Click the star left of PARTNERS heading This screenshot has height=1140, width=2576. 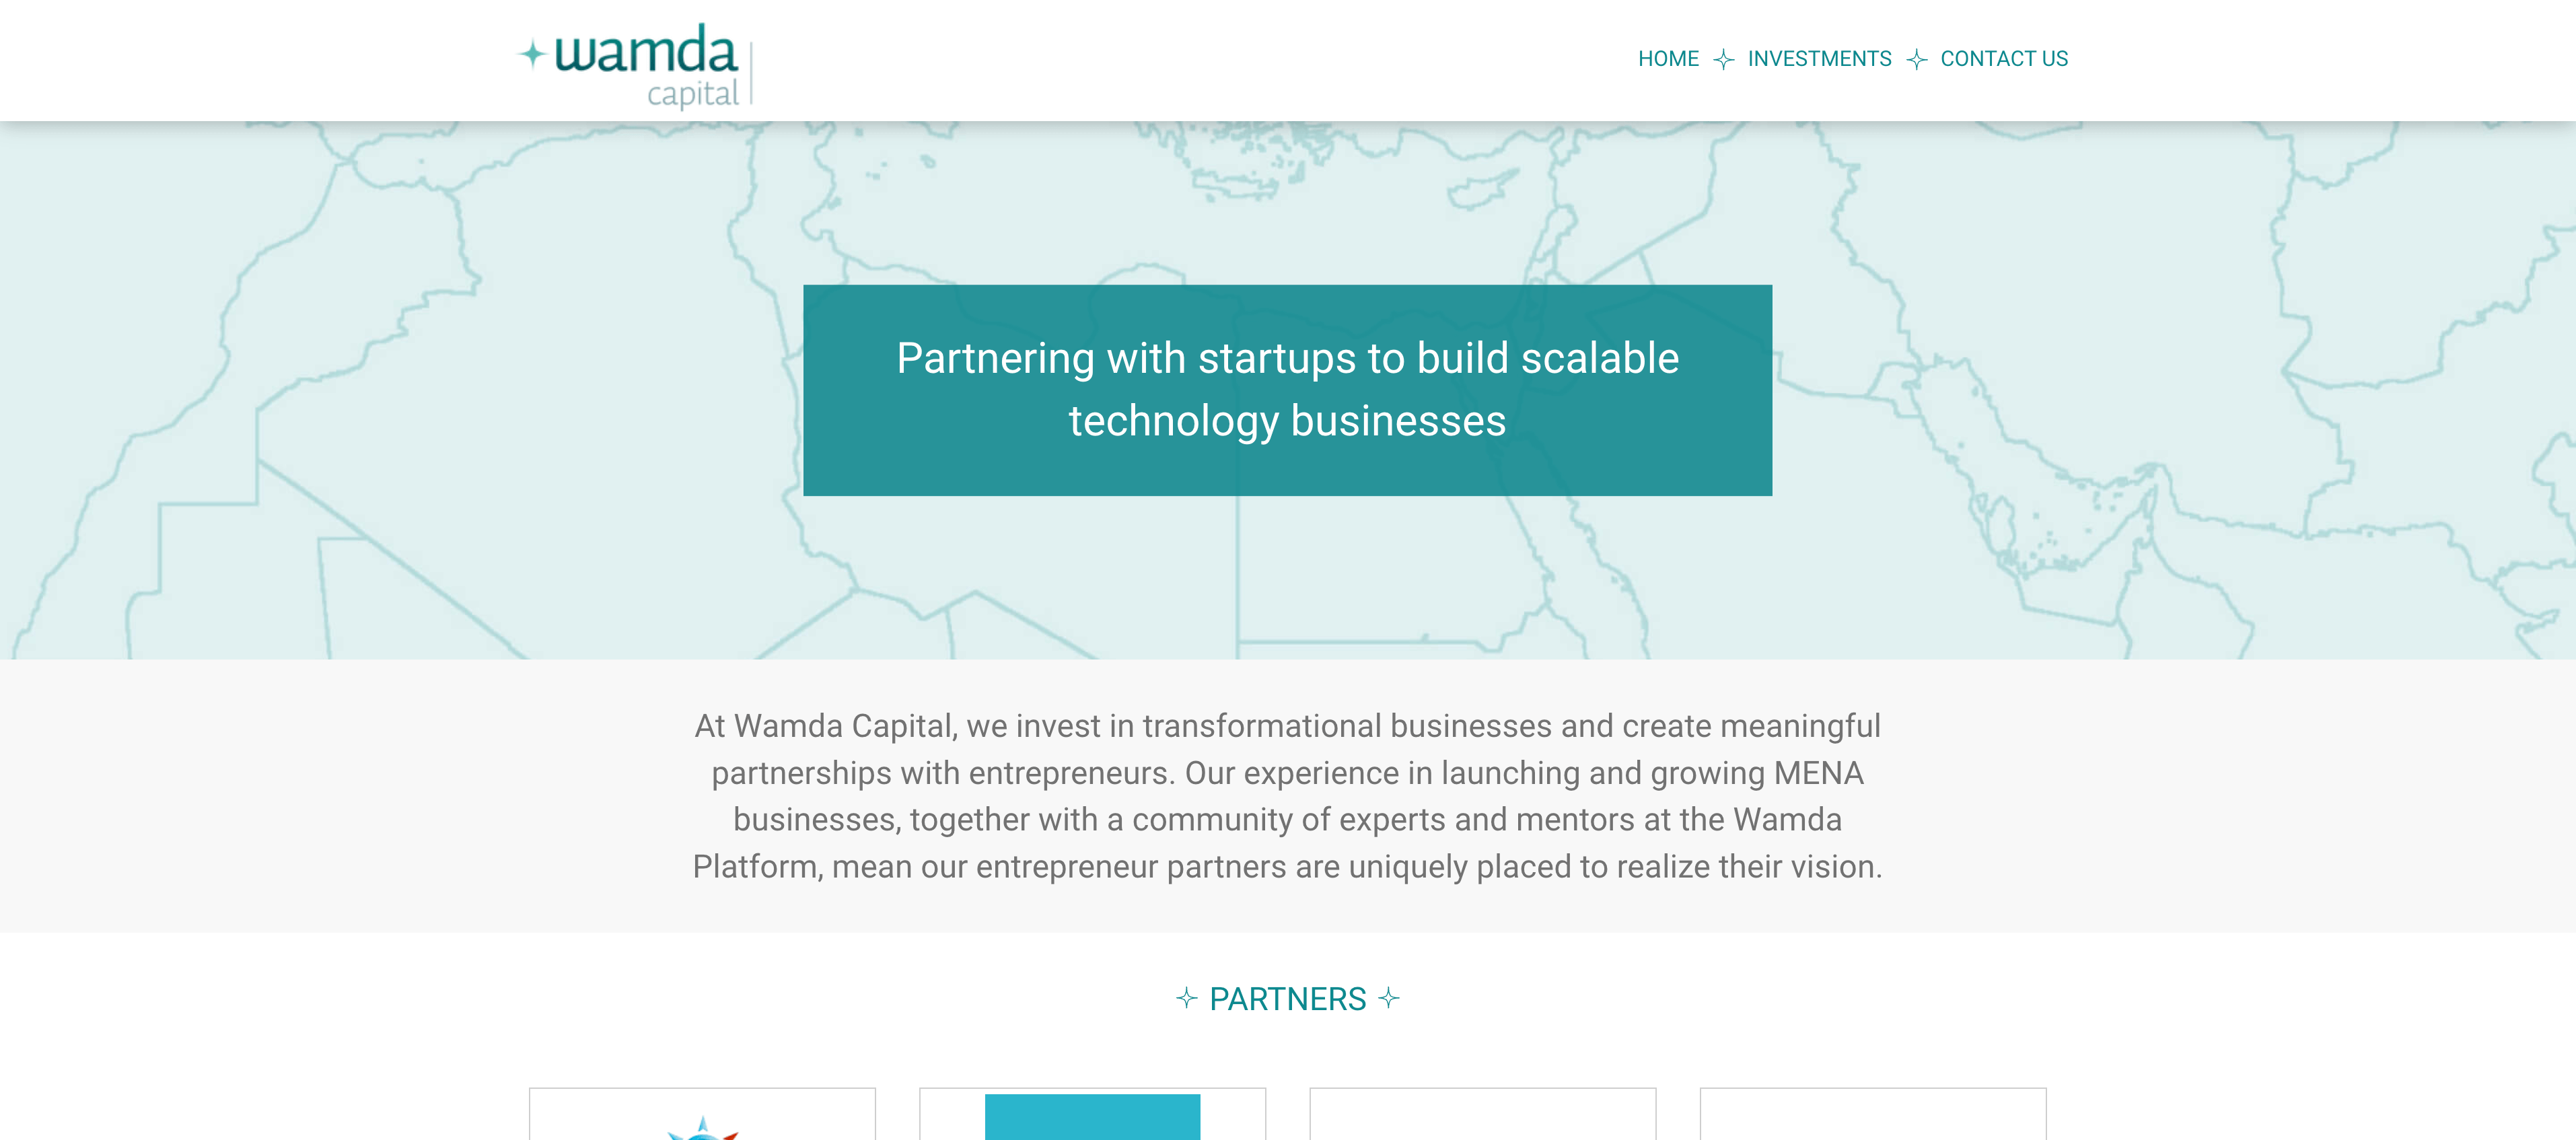click(1186, 998)
